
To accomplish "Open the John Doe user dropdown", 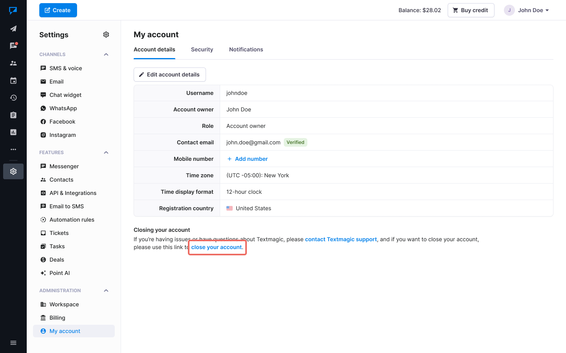I will [x=527, y=10].
